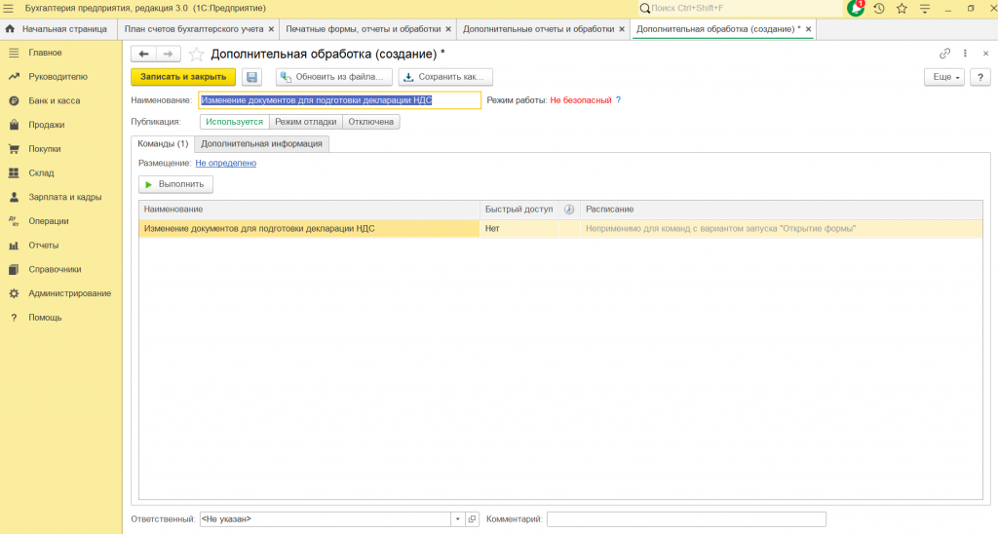Image resolution: width=998 pixels, height=534 pixels.
Task: Open Склад section
Action: coord(41,173)
